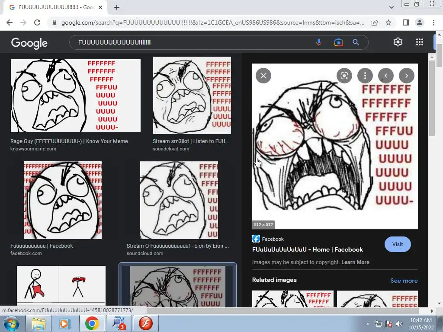Click the Visit button

point(398,244)
